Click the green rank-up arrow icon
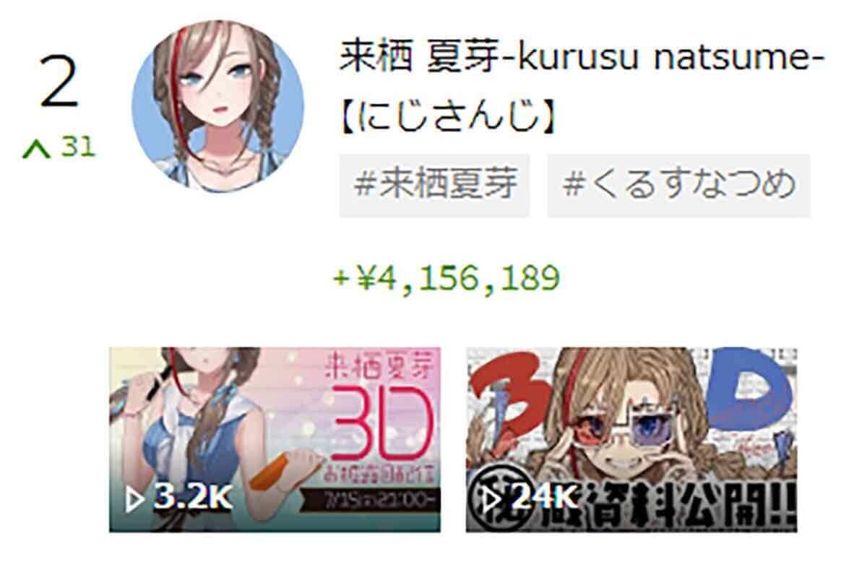 36,149
